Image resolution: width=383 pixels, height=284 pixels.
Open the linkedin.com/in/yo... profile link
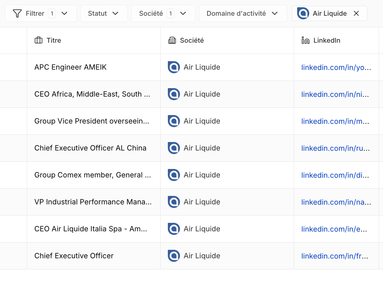click(336, 67)
